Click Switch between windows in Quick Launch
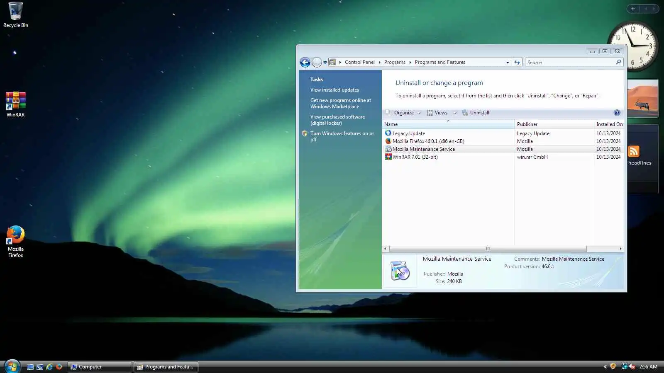664x373 pixels. point(40,367)
